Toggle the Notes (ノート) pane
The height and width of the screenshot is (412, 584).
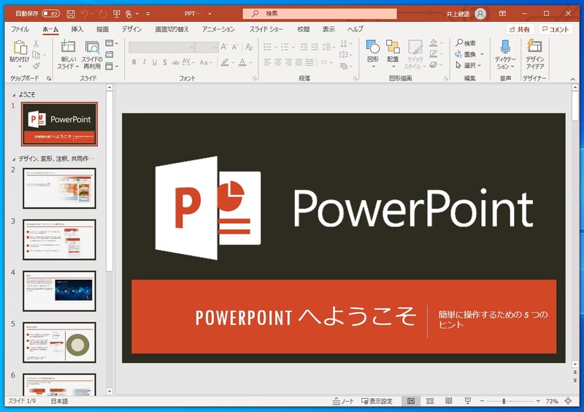pyautogui.click(x=342, y=401)
